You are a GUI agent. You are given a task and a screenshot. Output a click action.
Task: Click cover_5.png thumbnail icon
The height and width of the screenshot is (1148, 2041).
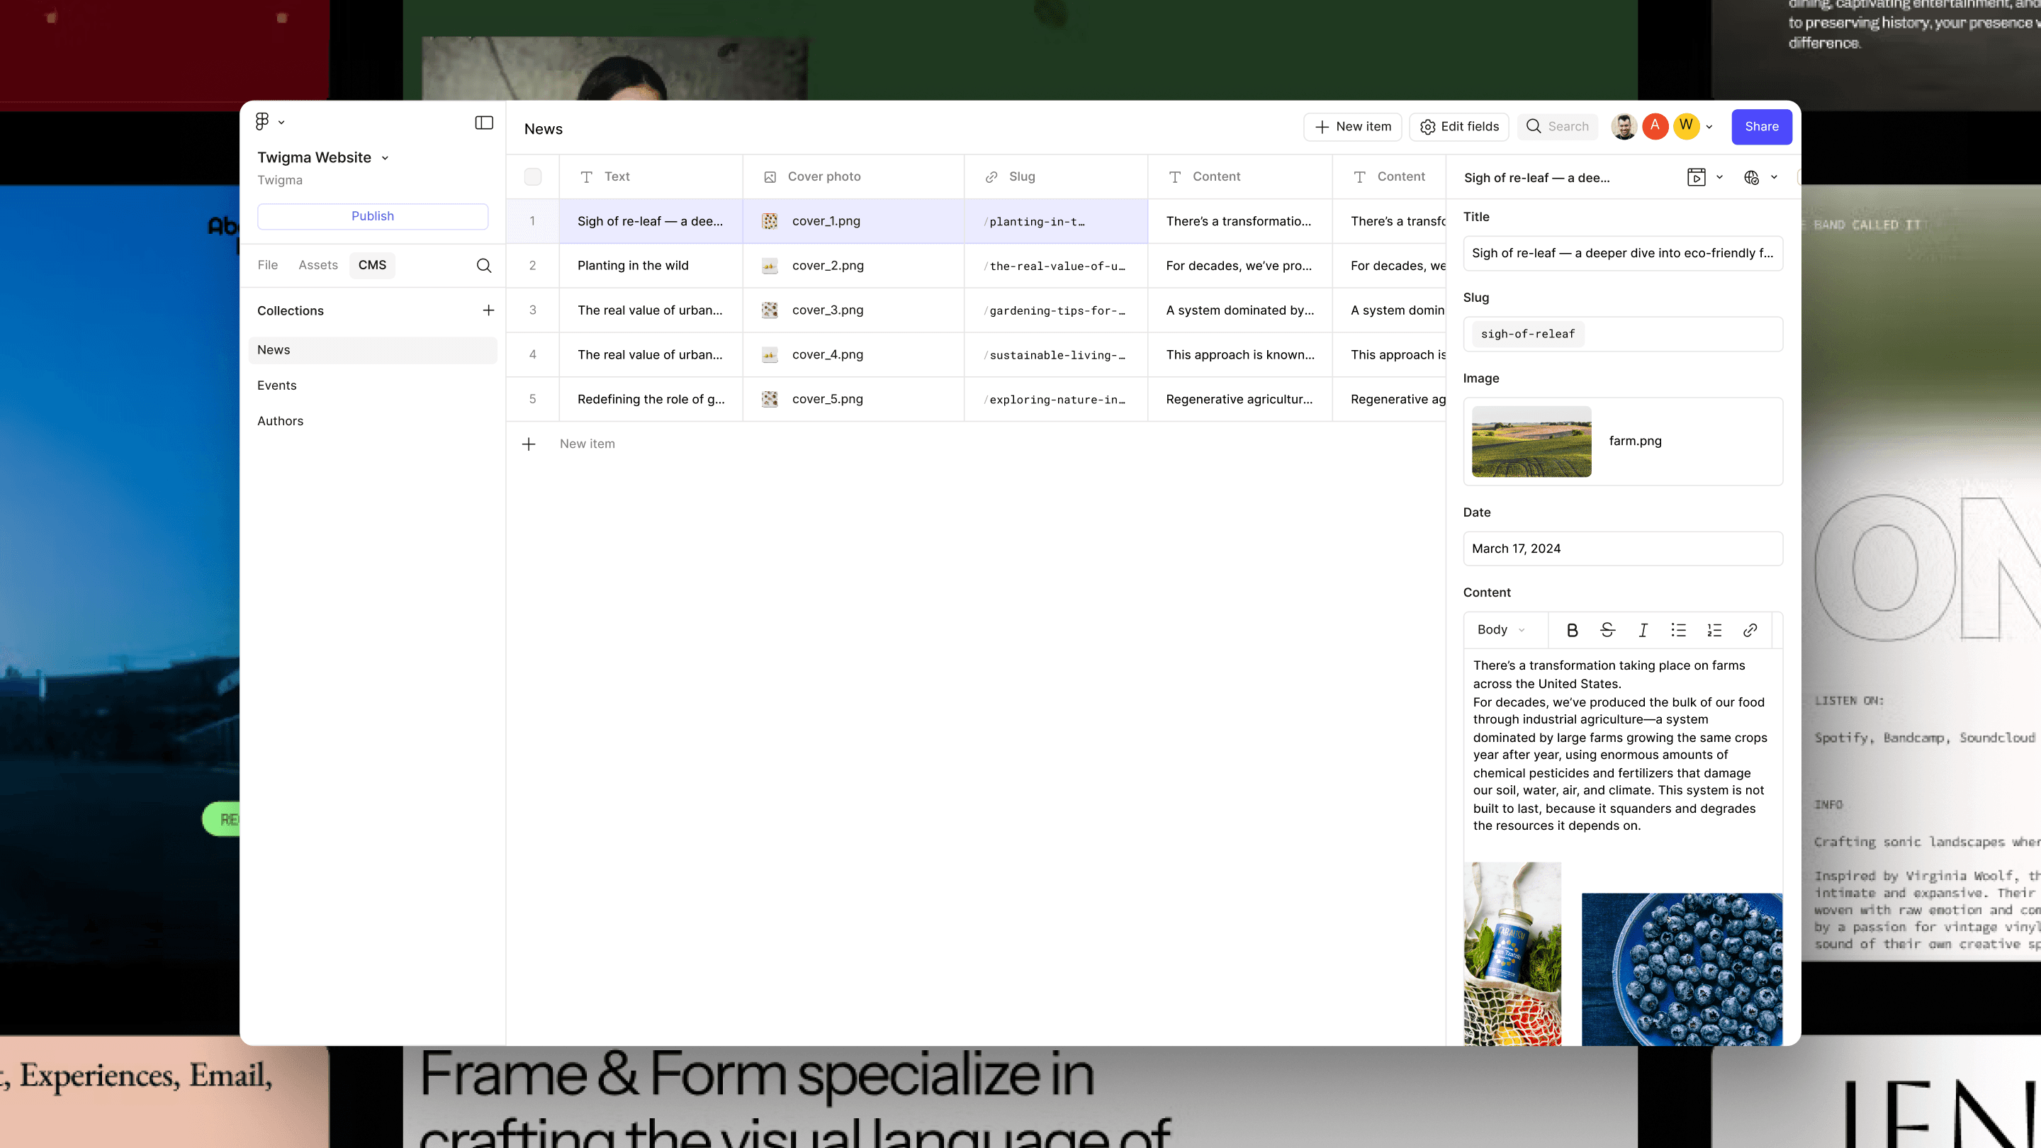pyautogui.click(x=770, y=399)
